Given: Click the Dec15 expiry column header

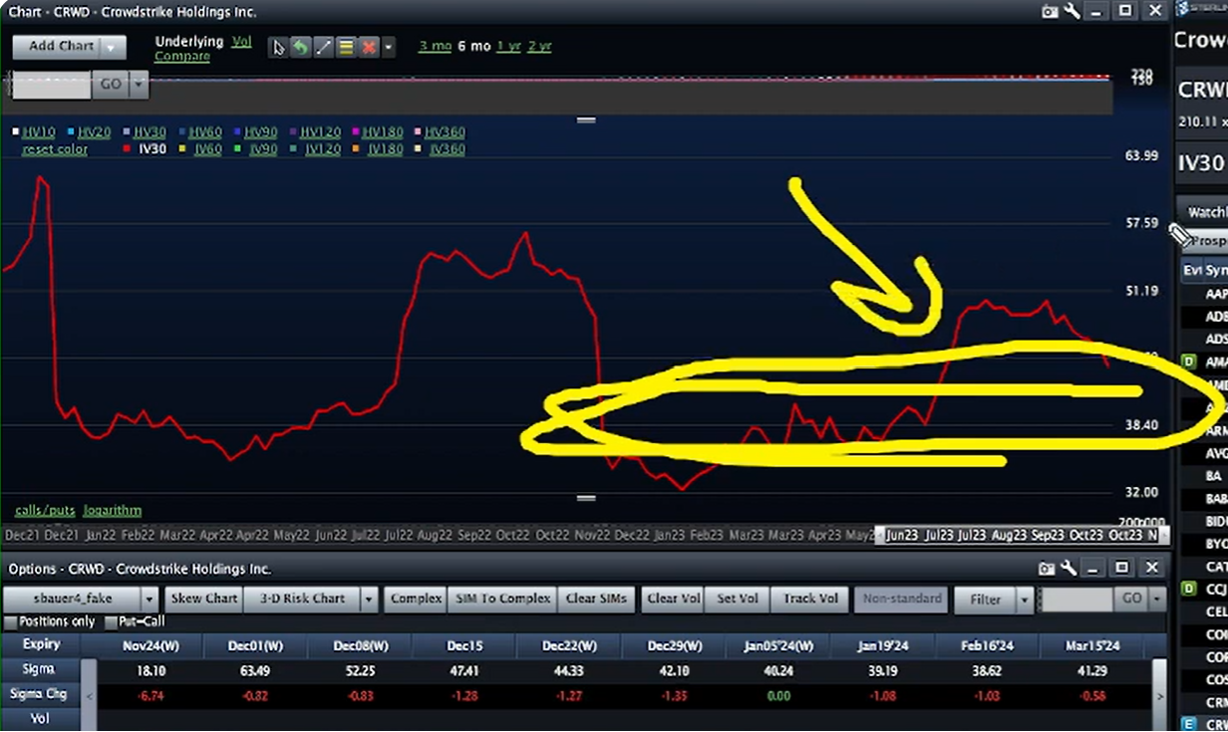Looking at the screenshot, I should coord(463,645).
